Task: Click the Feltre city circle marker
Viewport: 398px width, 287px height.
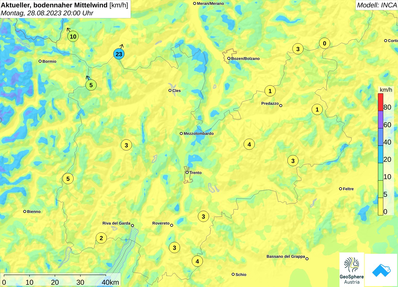Action: [341, 188]
